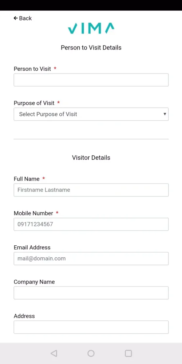Click the Full Name input field
The height and width of the screenshot is (364, 182).
click(x=91, y=190)
